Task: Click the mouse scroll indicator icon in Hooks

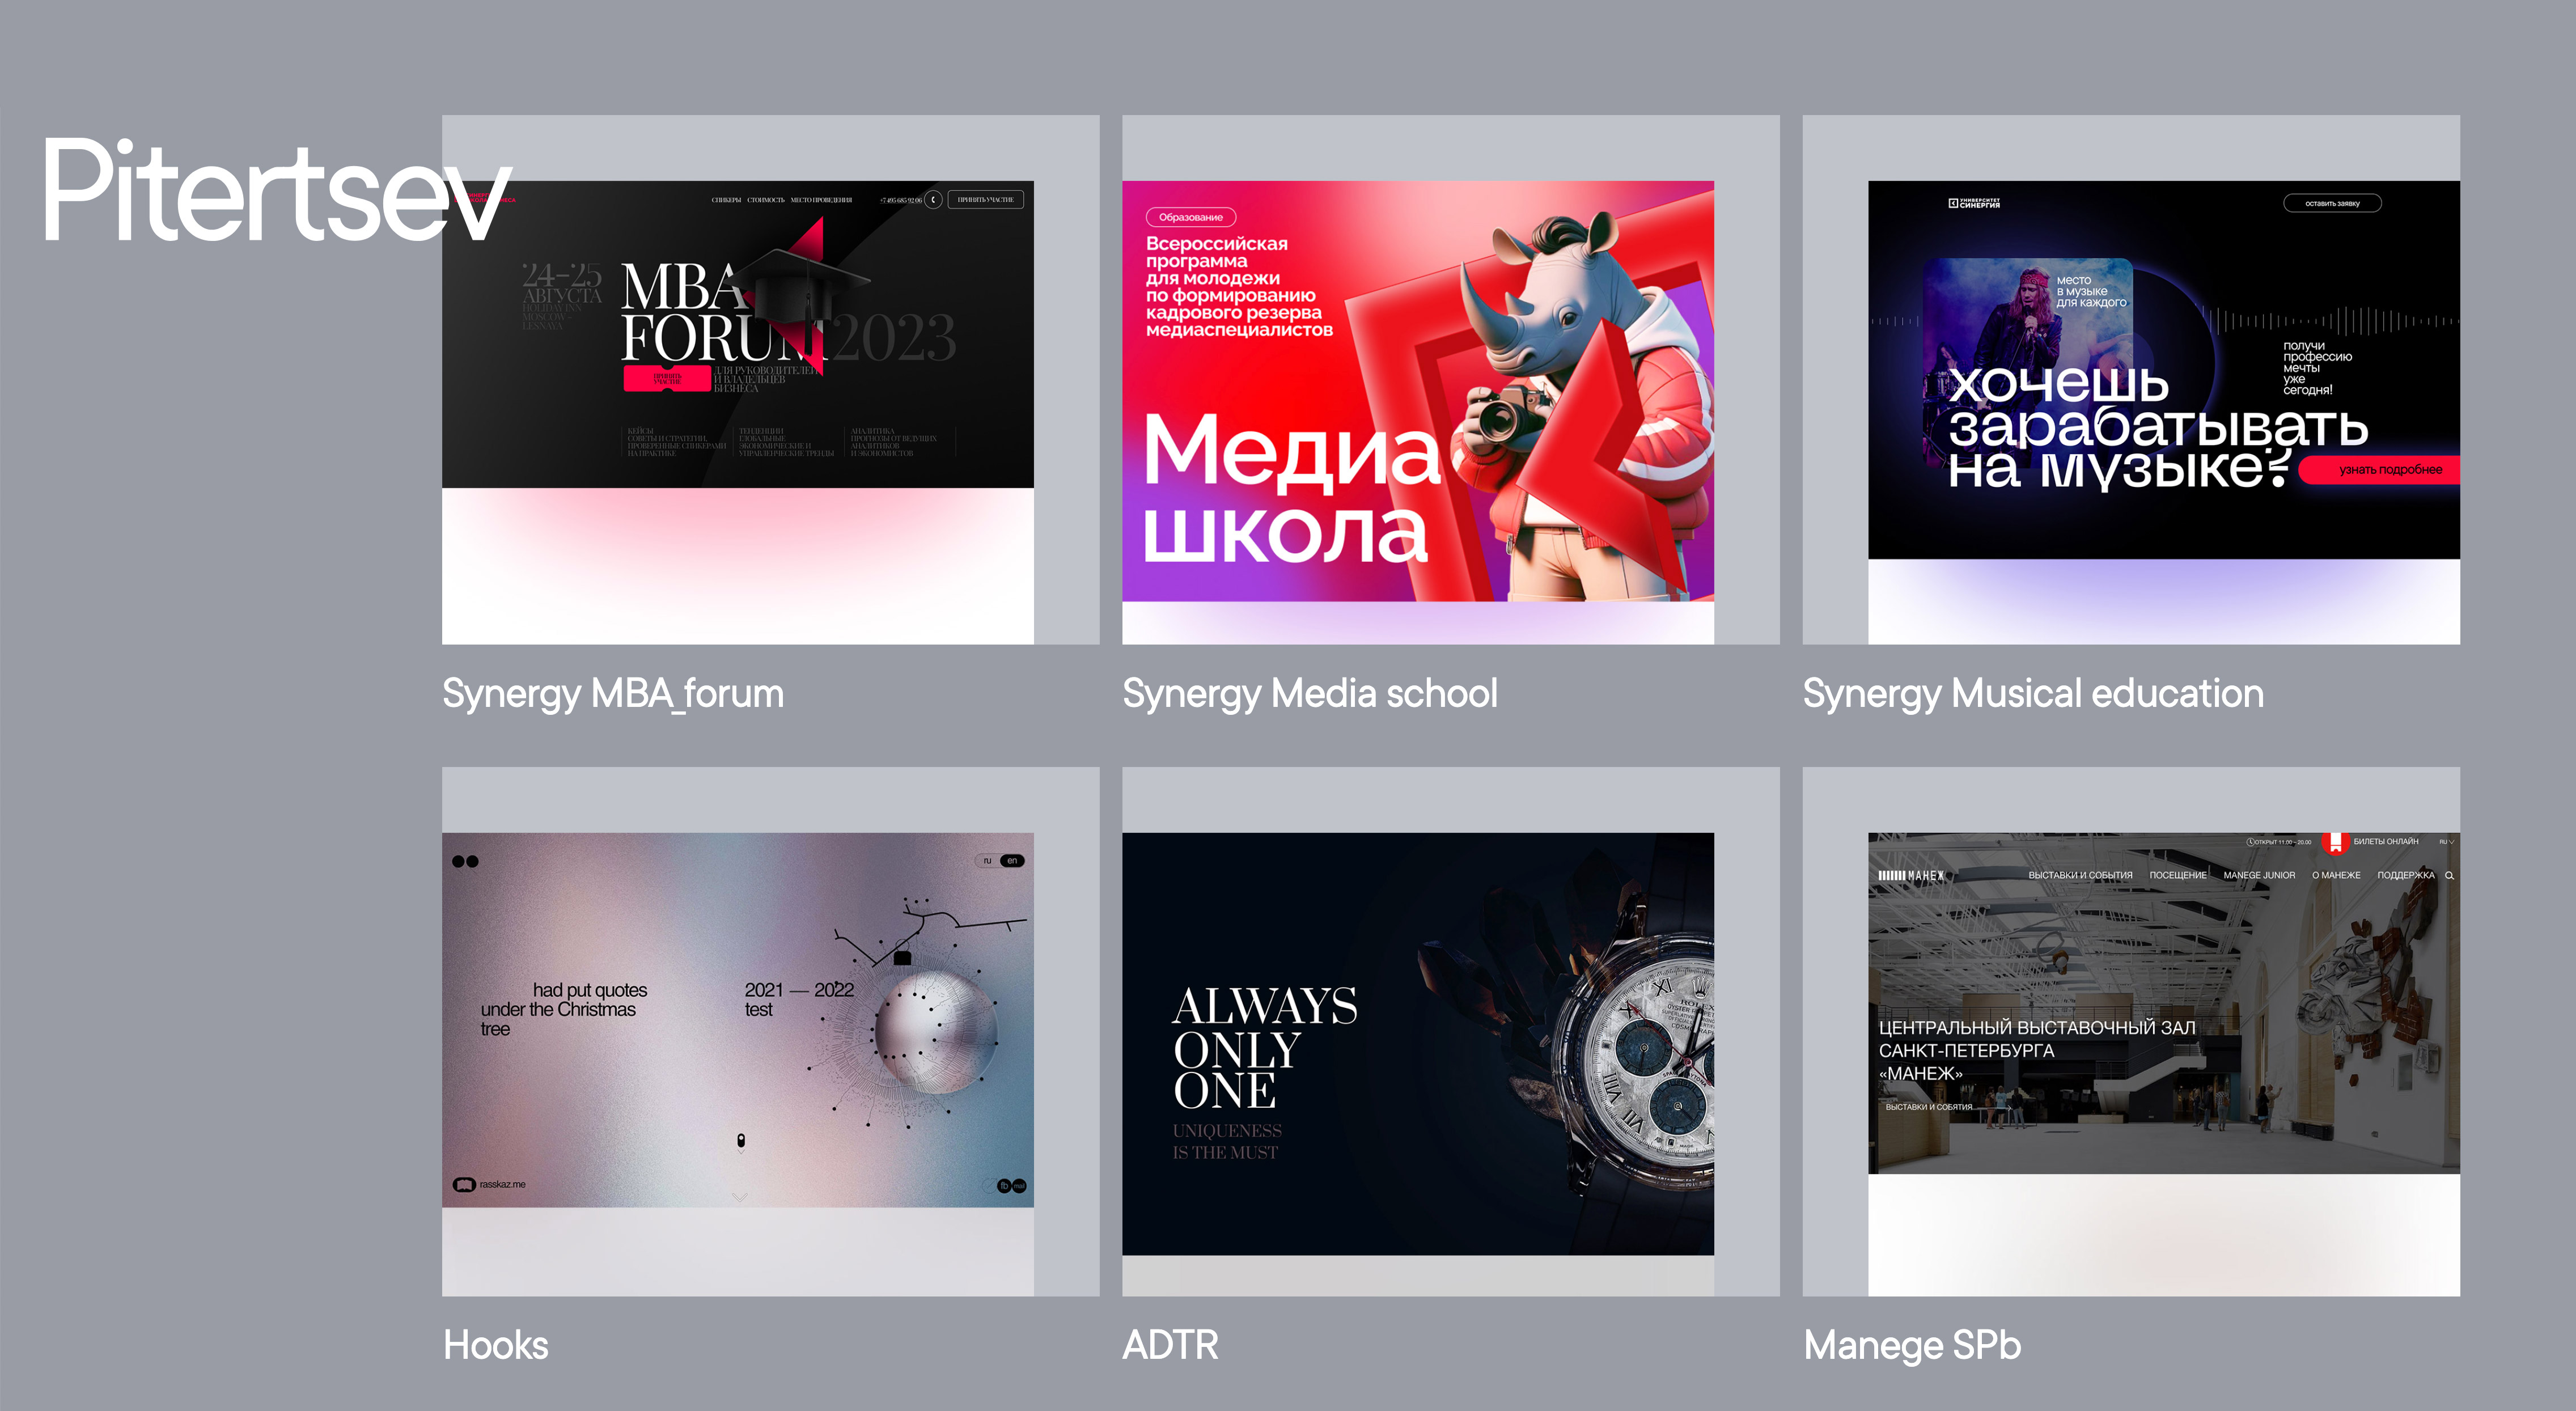Action: (x=741, y=1141)
